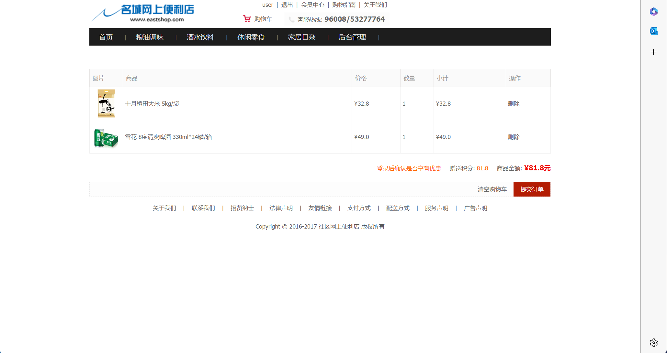Click the shopping cart icon
Viewport: 667px width, 353px height.
(247, 19)
